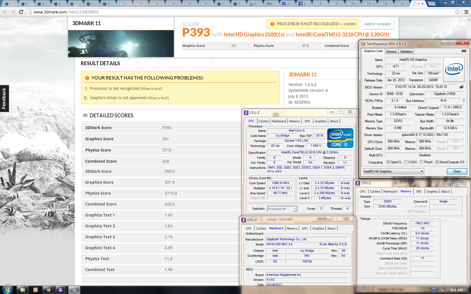Open the Graphics tab in memory CPU-Z window

coord(432,192)
